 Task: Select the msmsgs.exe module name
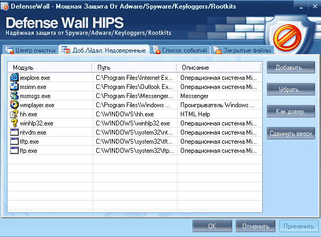pos(35,96)
